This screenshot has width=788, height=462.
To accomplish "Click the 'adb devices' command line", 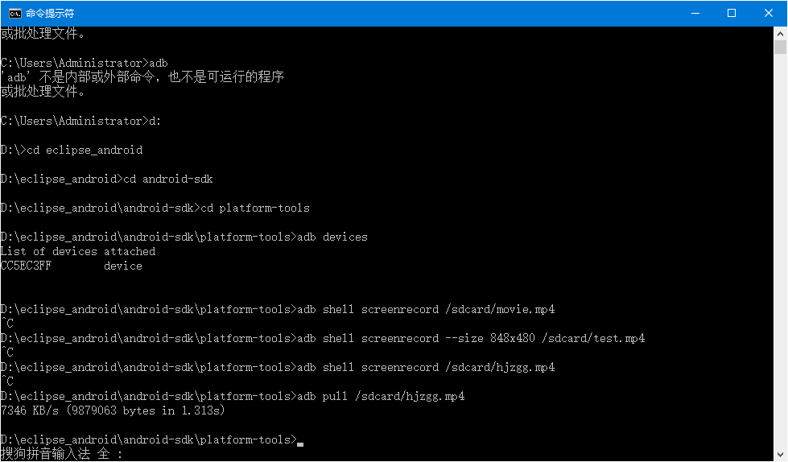I will click(x=184, y=237).
